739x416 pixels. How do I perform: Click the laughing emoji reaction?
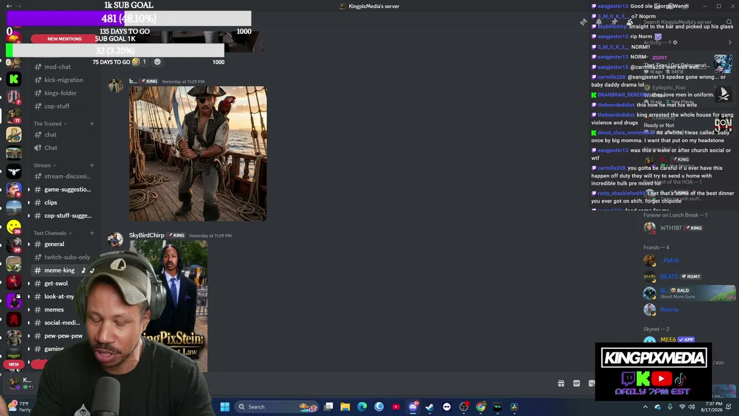139,62
